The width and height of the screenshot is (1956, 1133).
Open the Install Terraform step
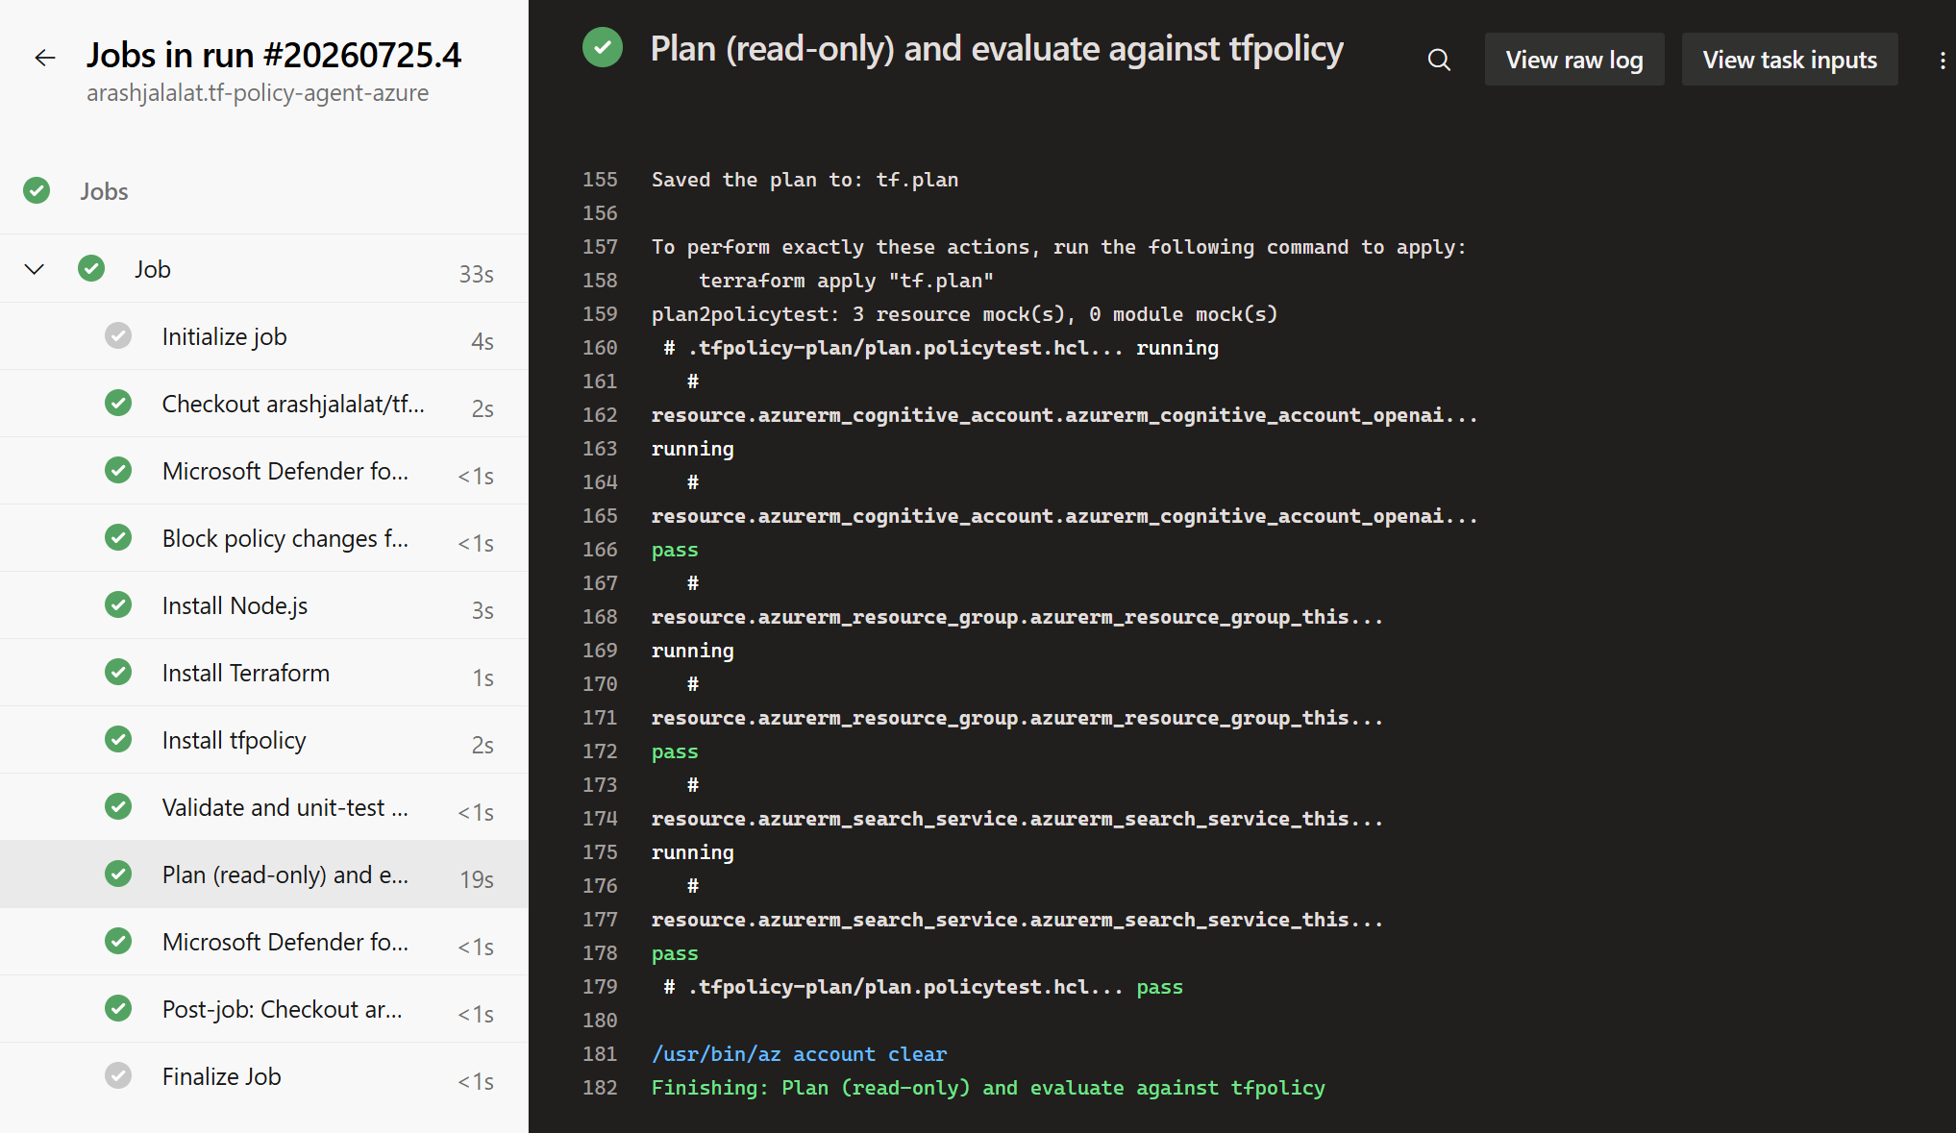tap(263, 673)
